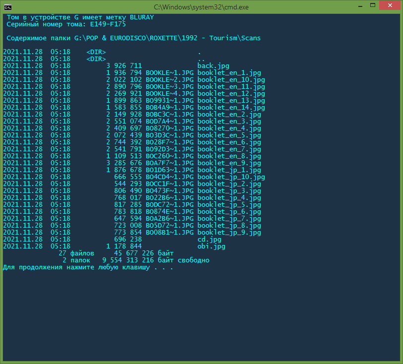Viewport: 403px width, 364px height.
Task: Click file name booklet_jp_3.jpg
Action: (229, 191)
